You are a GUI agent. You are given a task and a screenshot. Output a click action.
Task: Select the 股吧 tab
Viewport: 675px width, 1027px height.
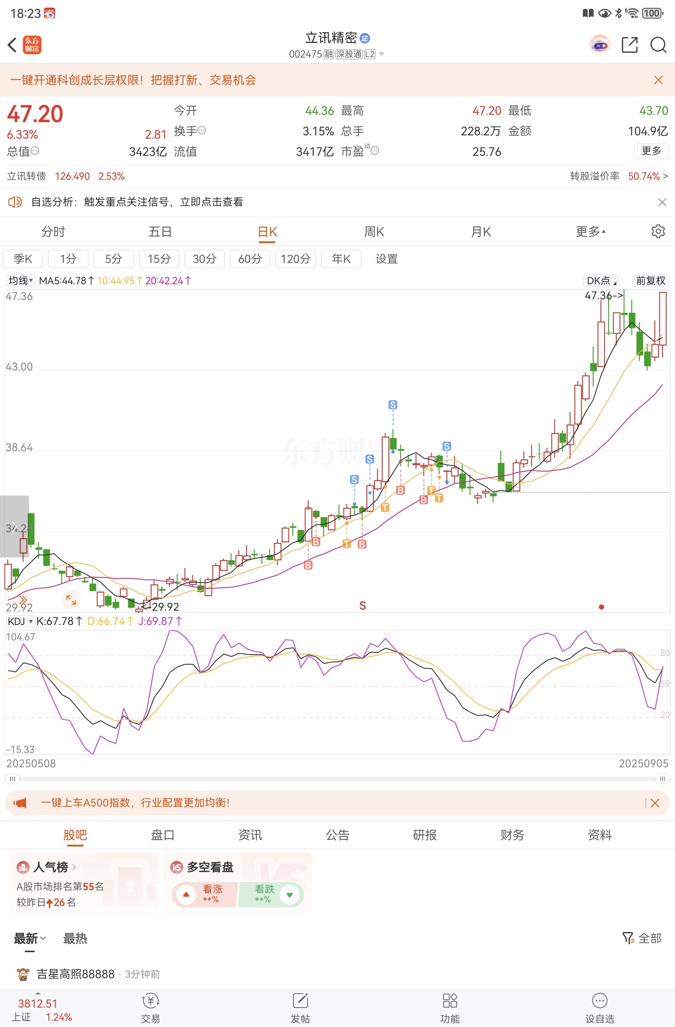(x=75, y=835)
